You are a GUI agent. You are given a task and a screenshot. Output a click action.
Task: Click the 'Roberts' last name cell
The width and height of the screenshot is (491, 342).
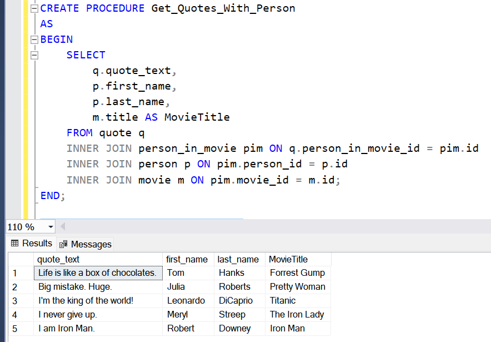click(240, 287)
